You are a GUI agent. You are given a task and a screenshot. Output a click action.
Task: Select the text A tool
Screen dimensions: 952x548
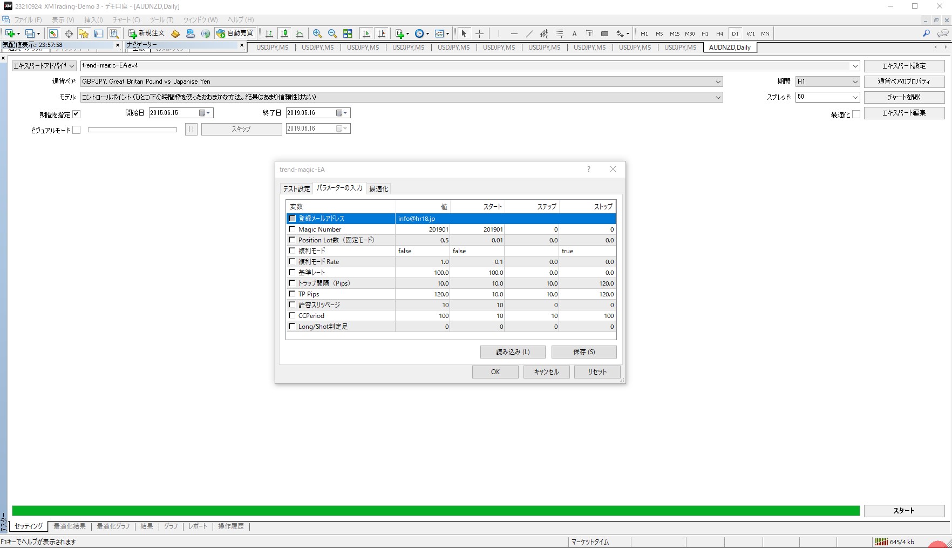[x=574, y=33]
